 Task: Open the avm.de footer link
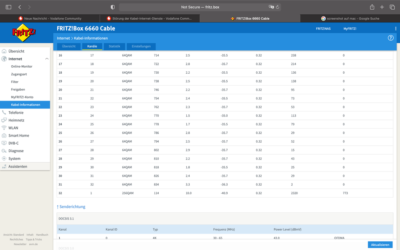[33, 244]
